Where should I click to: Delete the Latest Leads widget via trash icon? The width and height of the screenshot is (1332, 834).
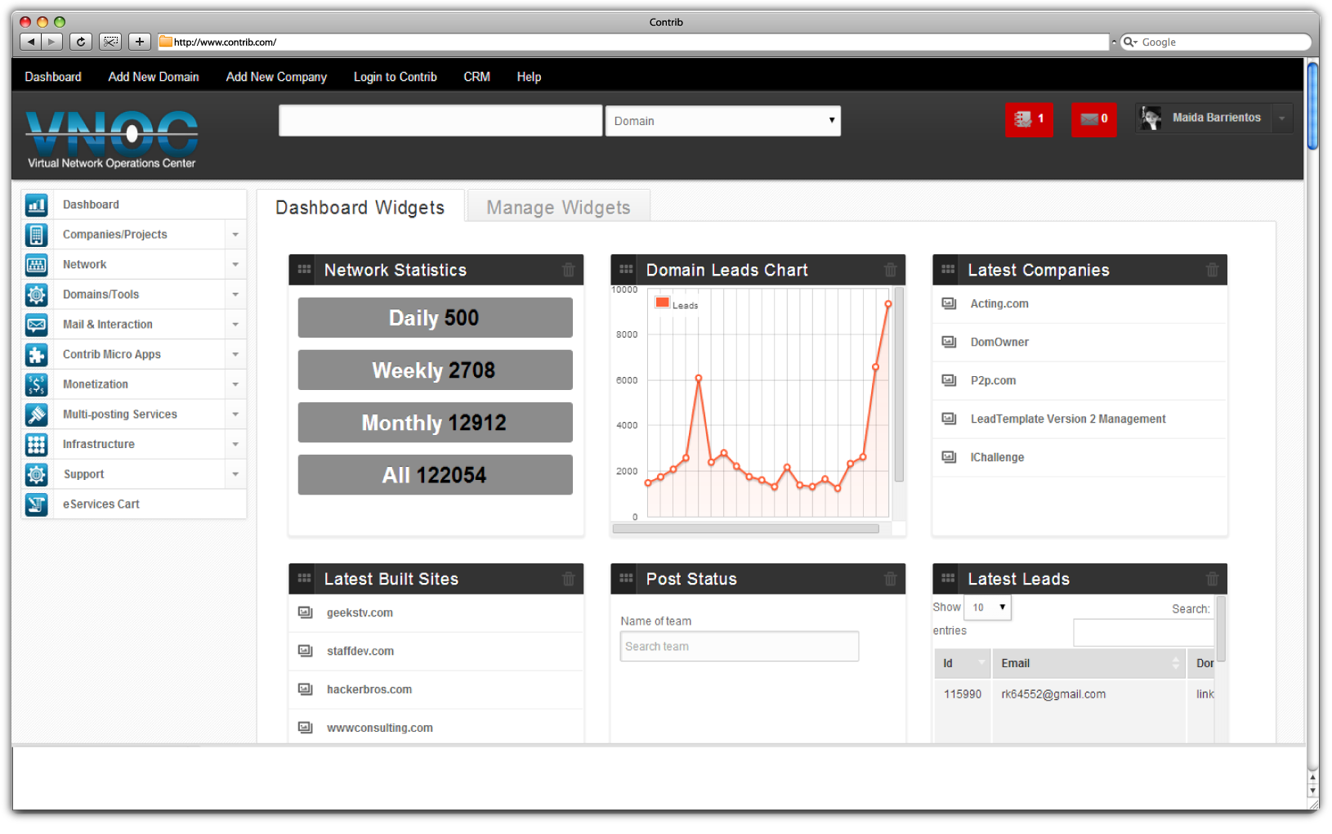tap(1213, 579)
